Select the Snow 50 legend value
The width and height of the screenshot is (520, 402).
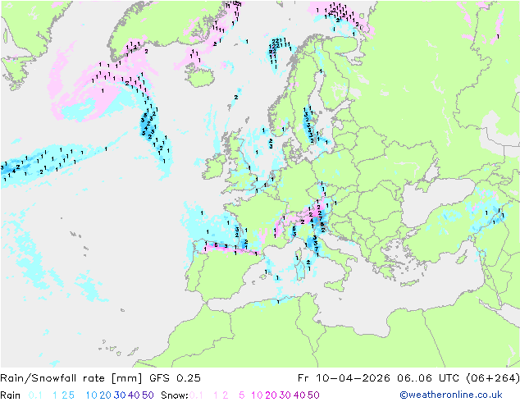[313, 395]
